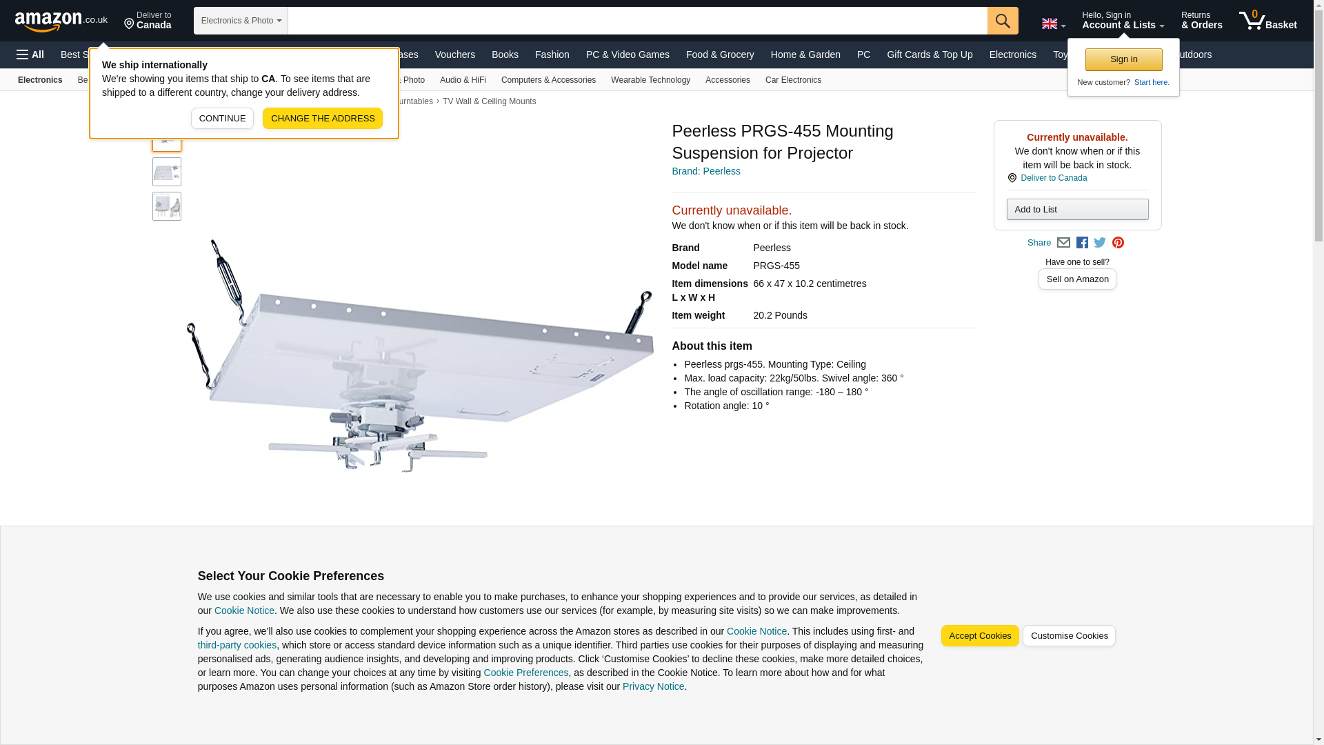Share product on Facebook icon
The height and width of the screenshot is (745, 1324).
point(1082,243)
